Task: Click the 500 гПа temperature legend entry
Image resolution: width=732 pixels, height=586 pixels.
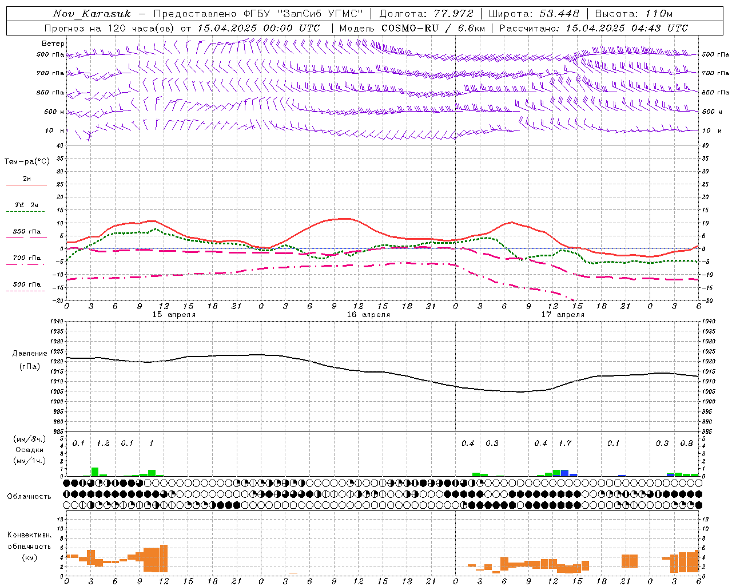Action: (27, 284)
